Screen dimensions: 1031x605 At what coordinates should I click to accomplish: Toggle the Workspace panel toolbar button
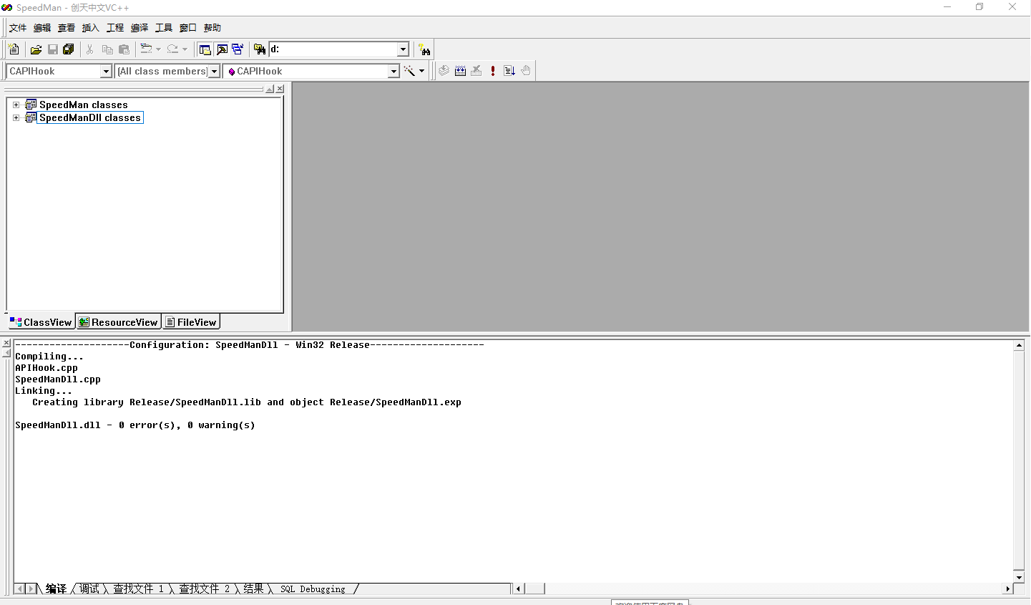click(205, 49)
